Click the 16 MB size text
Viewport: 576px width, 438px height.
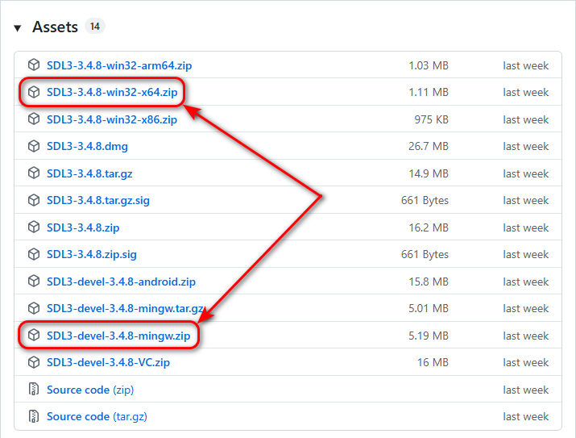[x=433, y=363]
